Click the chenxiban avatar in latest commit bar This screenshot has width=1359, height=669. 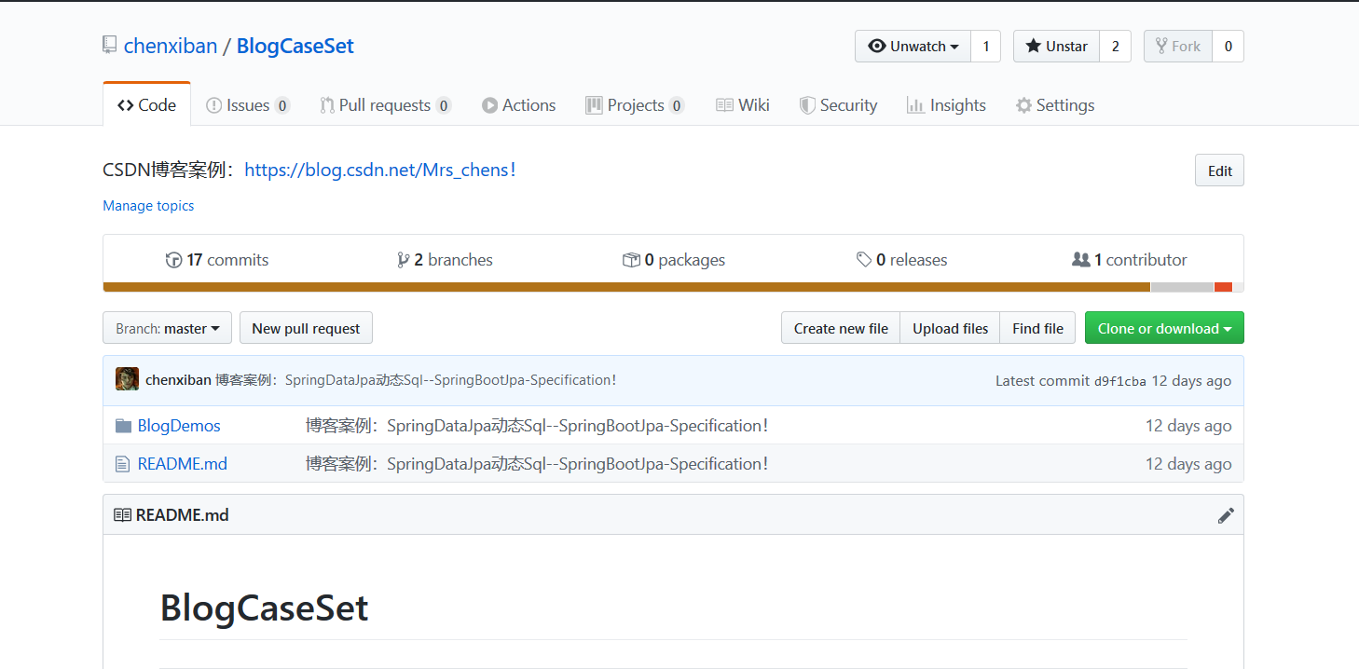click(x=128, y=379)
